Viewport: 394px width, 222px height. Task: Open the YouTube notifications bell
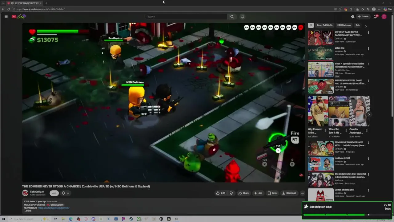[x=375, y=17]
